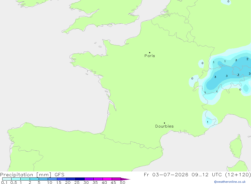
Task: Select the Dourbies location dot marker
Action: pos(164,123)
